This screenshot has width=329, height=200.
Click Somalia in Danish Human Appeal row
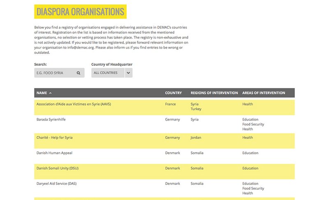(197, 153)
